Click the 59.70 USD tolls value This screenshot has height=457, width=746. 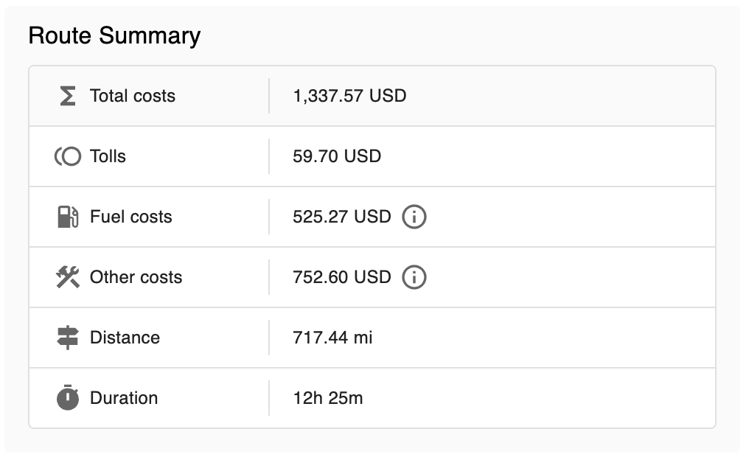(x=337, y=156)
